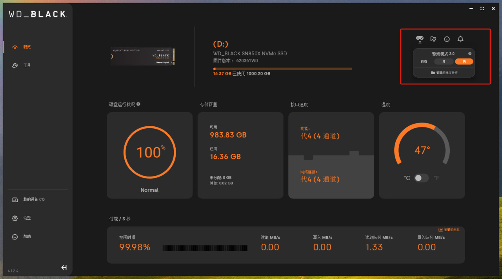Toggle the °C / °F temperature switch
The width and height of the screenshot is (502, 279).
tap(422, 178)
